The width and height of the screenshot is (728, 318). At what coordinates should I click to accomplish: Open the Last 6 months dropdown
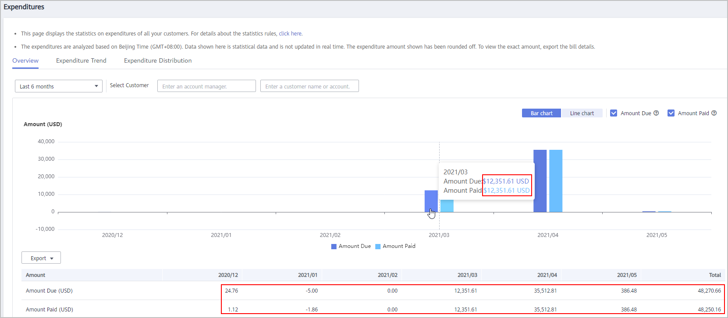click(59, 86)
